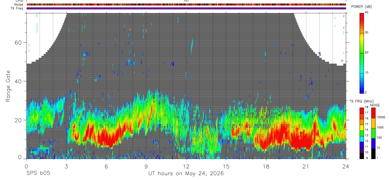Click the SPS b05 radar beam label
The height and width of the screenshot is (180, 389).
pyautogui.click(x=38, y=174)
